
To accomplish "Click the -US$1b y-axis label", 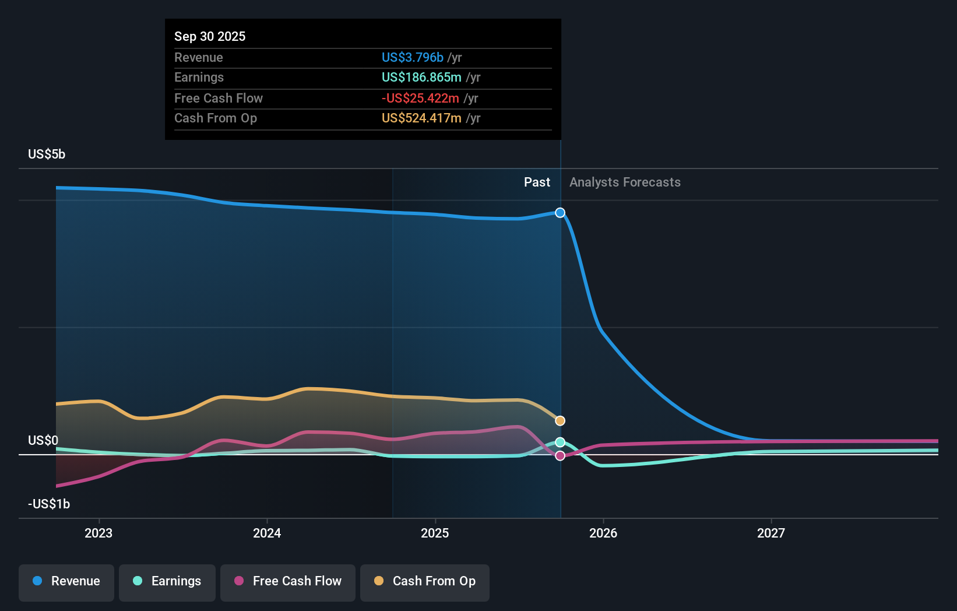I will pyautogui.click(x=49, y=504).
